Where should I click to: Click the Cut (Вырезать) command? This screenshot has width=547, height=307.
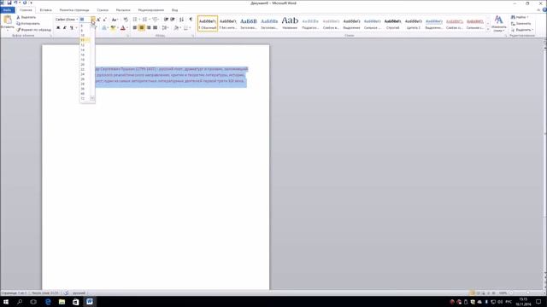(x=26, y=17)
